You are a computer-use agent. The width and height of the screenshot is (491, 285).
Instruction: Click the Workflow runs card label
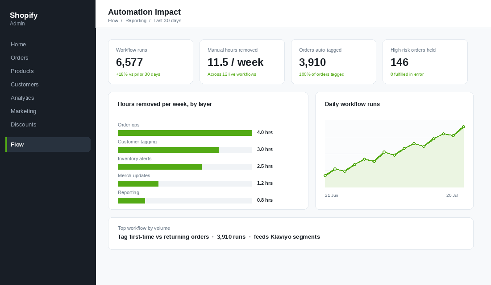coord(131,50)
